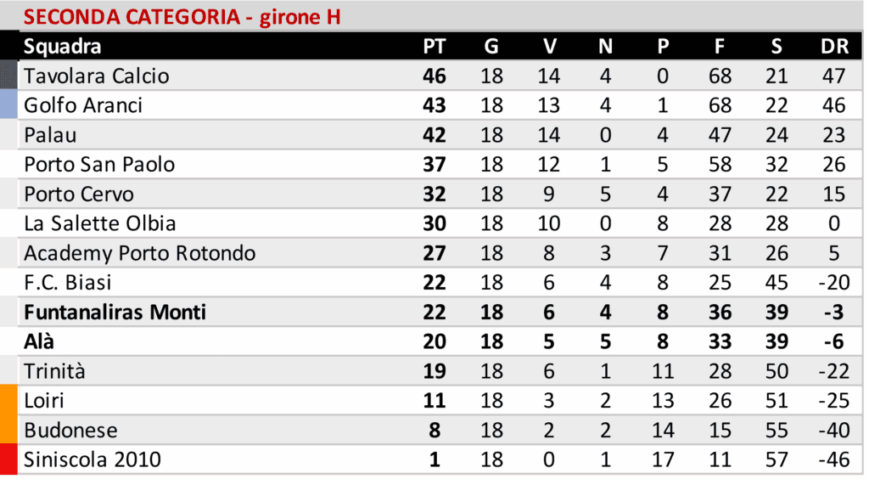Select the Funtanaliras Monti team name
Viewport: 869px width, 479px height.
pos(115,313)
